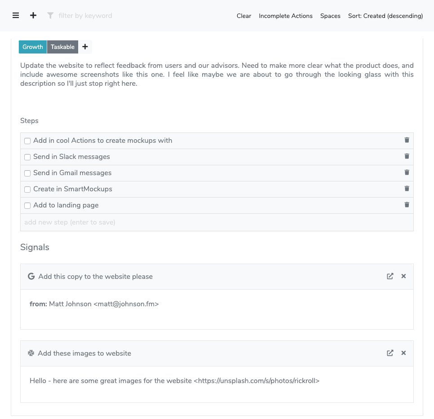Click the Clear button

coord(244,16)
